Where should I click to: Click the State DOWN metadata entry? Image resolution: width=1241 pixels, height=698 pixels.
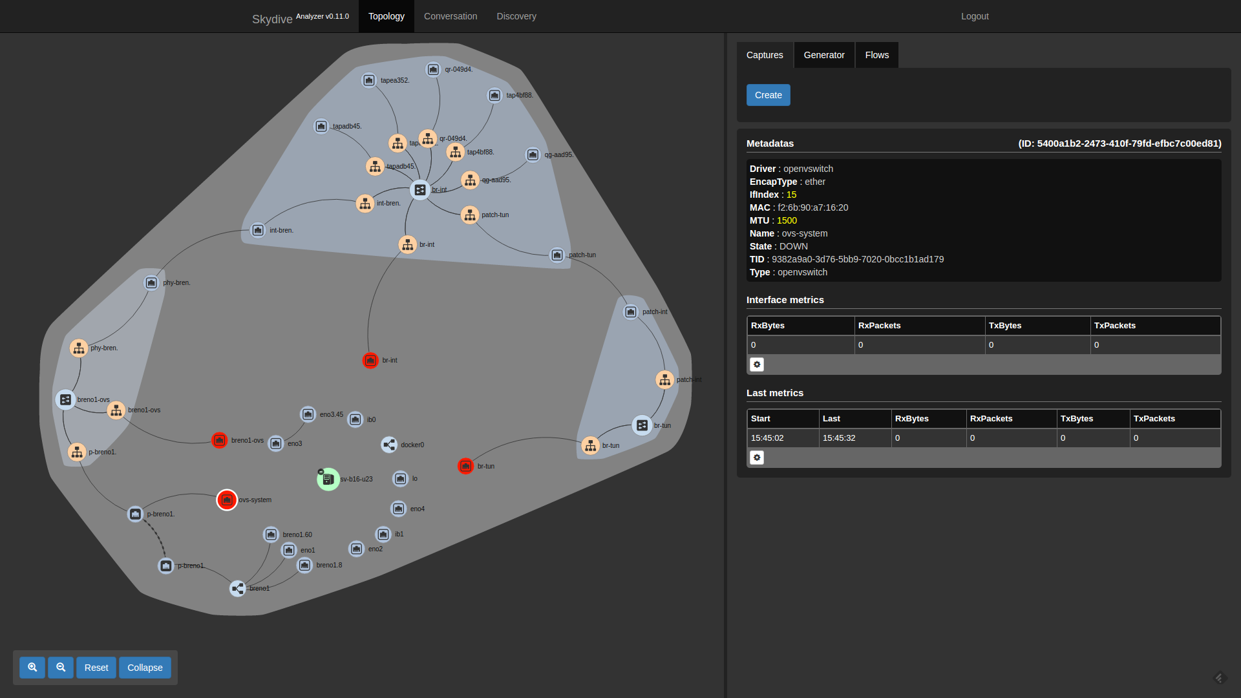[779, 246]
